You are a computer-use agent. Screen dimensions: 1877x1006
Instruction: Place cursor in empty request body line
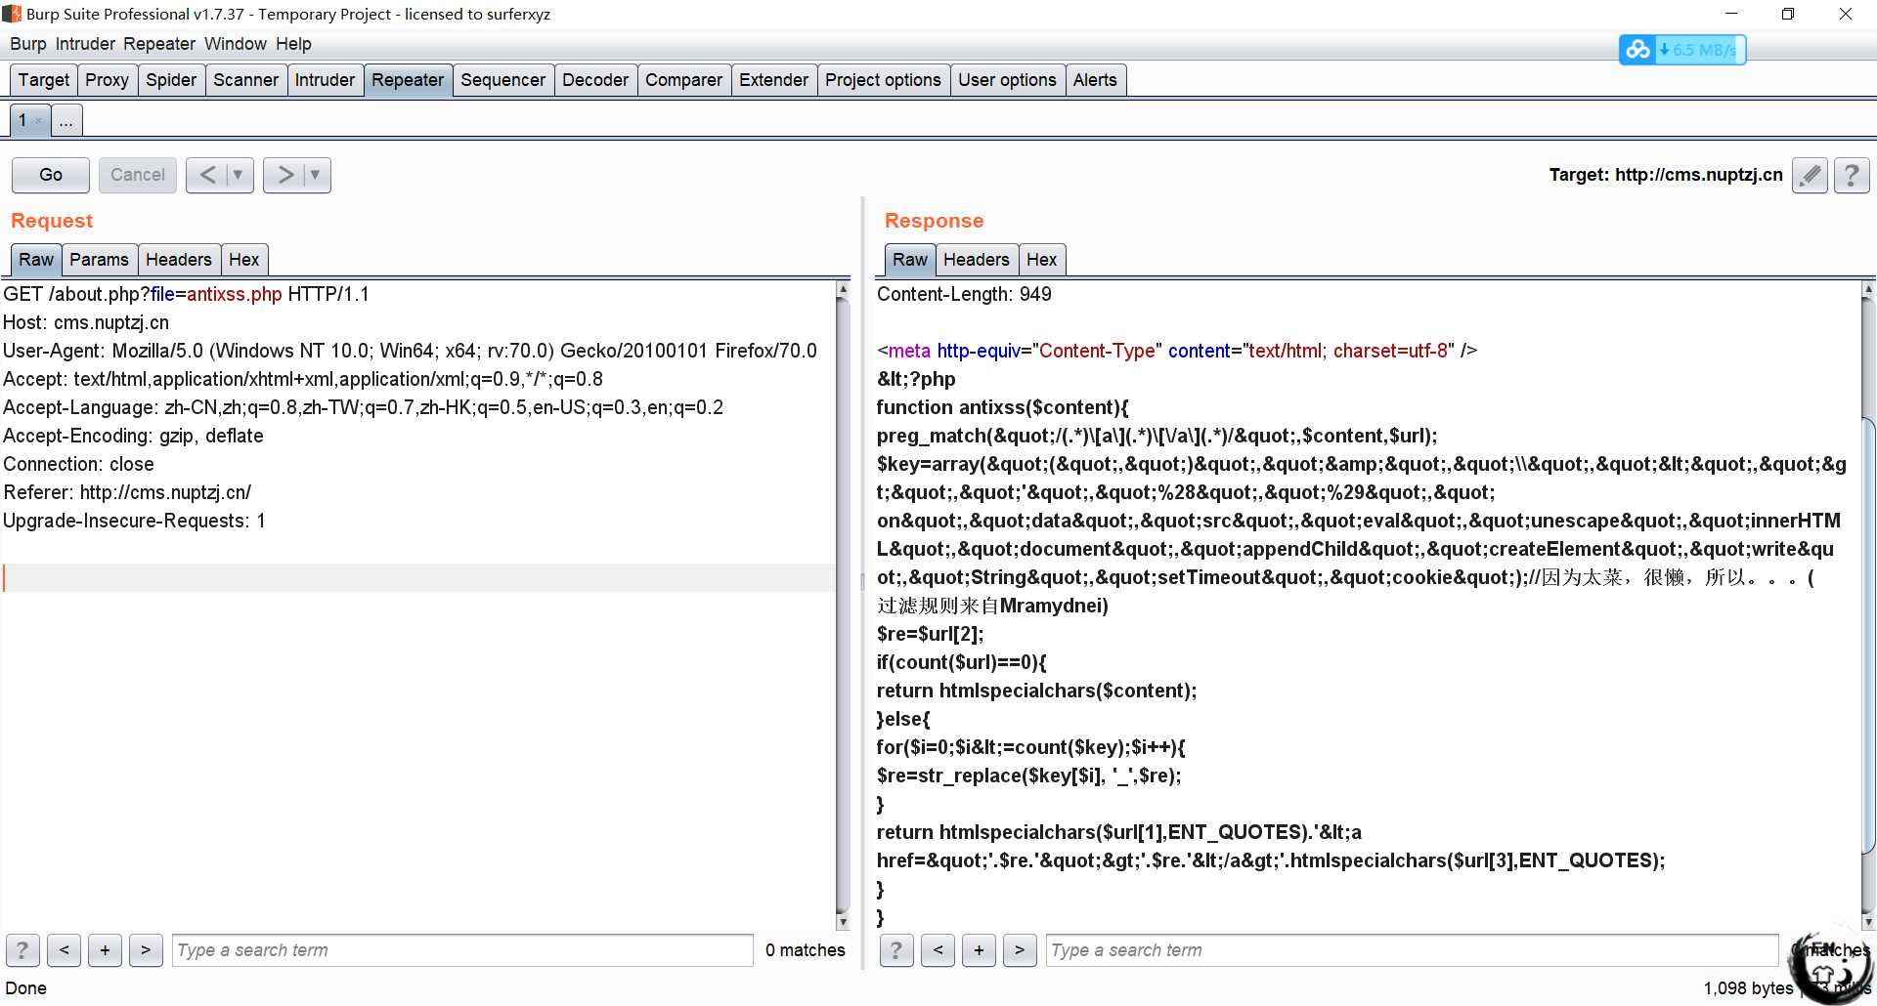click(x=418, y=577)
